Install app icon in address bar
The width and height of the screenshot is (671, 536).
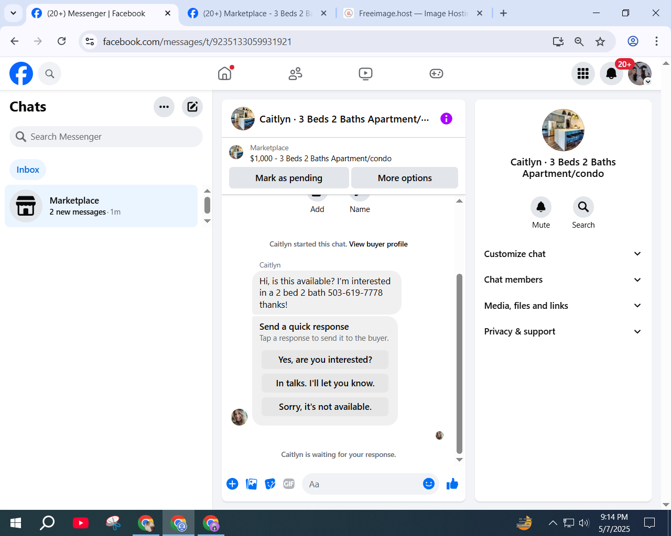point(558,41)
